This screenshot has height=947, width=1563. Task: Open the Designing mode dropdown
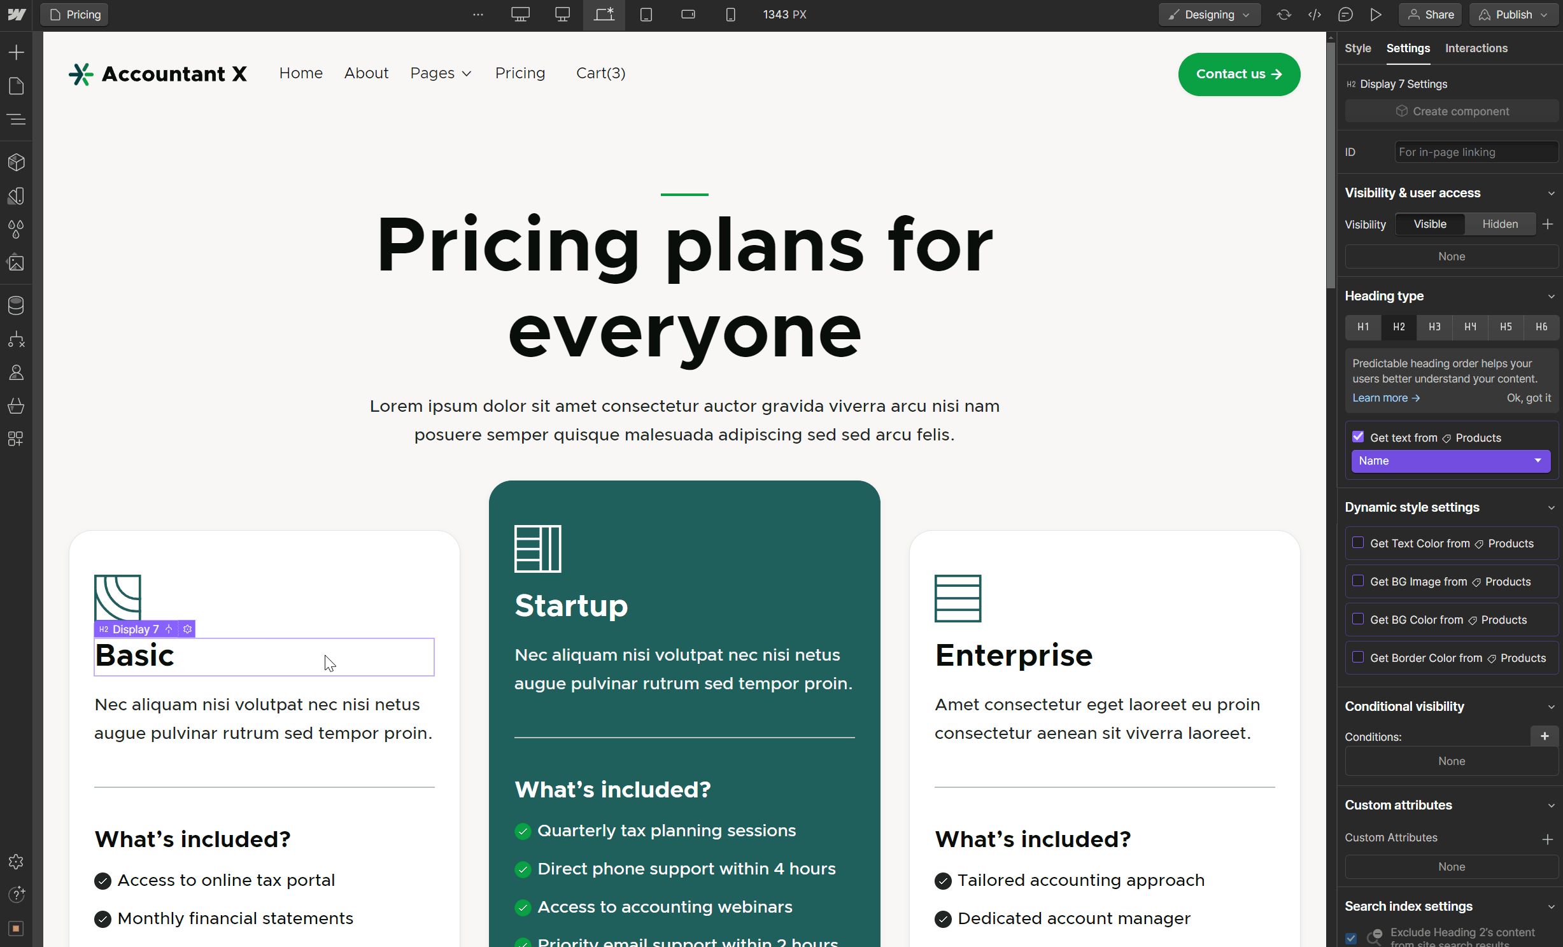(x=1208, y=14)
